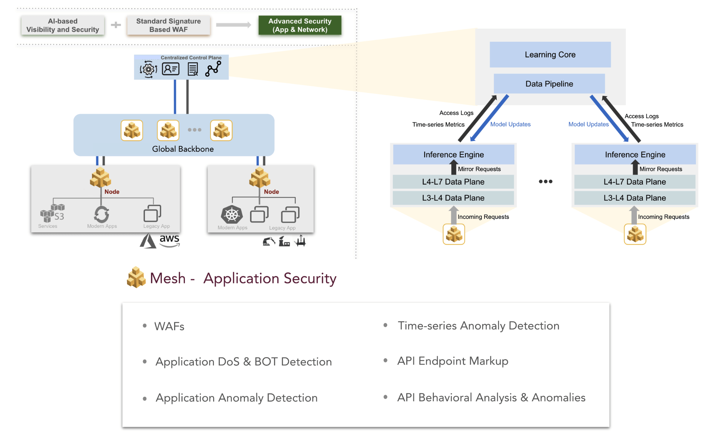This screenshot has width=717, height=434.
Task: Select the Azure triangle logo
Action: [x=148, y=240]
